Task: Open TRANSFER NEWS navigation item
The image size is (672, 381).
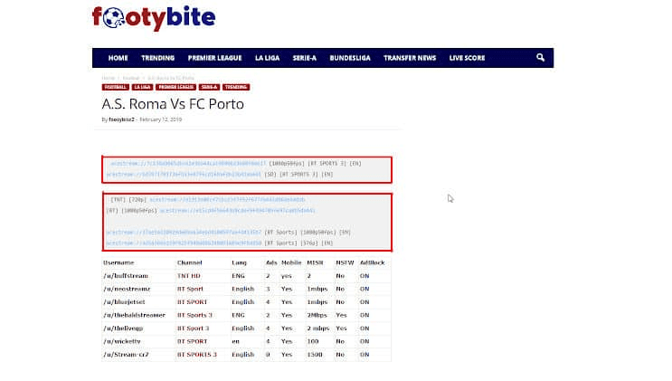Action: (410, 58)
